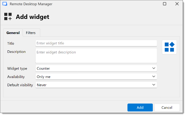The image size is (186, 116).
Task: Click the Remote Desktop Manager app icon
Action: tap(5, 4)
